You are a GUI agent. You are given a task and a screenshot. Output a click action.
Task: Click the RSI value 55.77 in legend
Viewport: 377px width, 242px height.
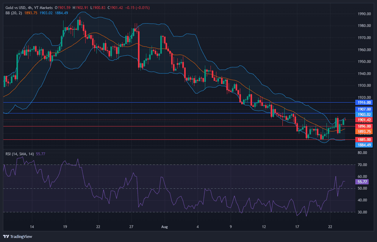pyautogui.click(x=41, y=154)
